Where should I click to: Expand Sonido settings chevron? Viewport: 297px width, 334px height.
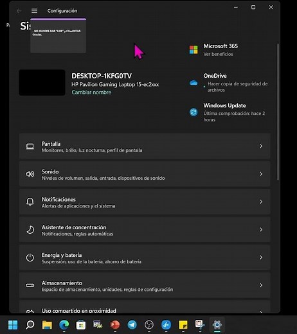tap(261, 174)
